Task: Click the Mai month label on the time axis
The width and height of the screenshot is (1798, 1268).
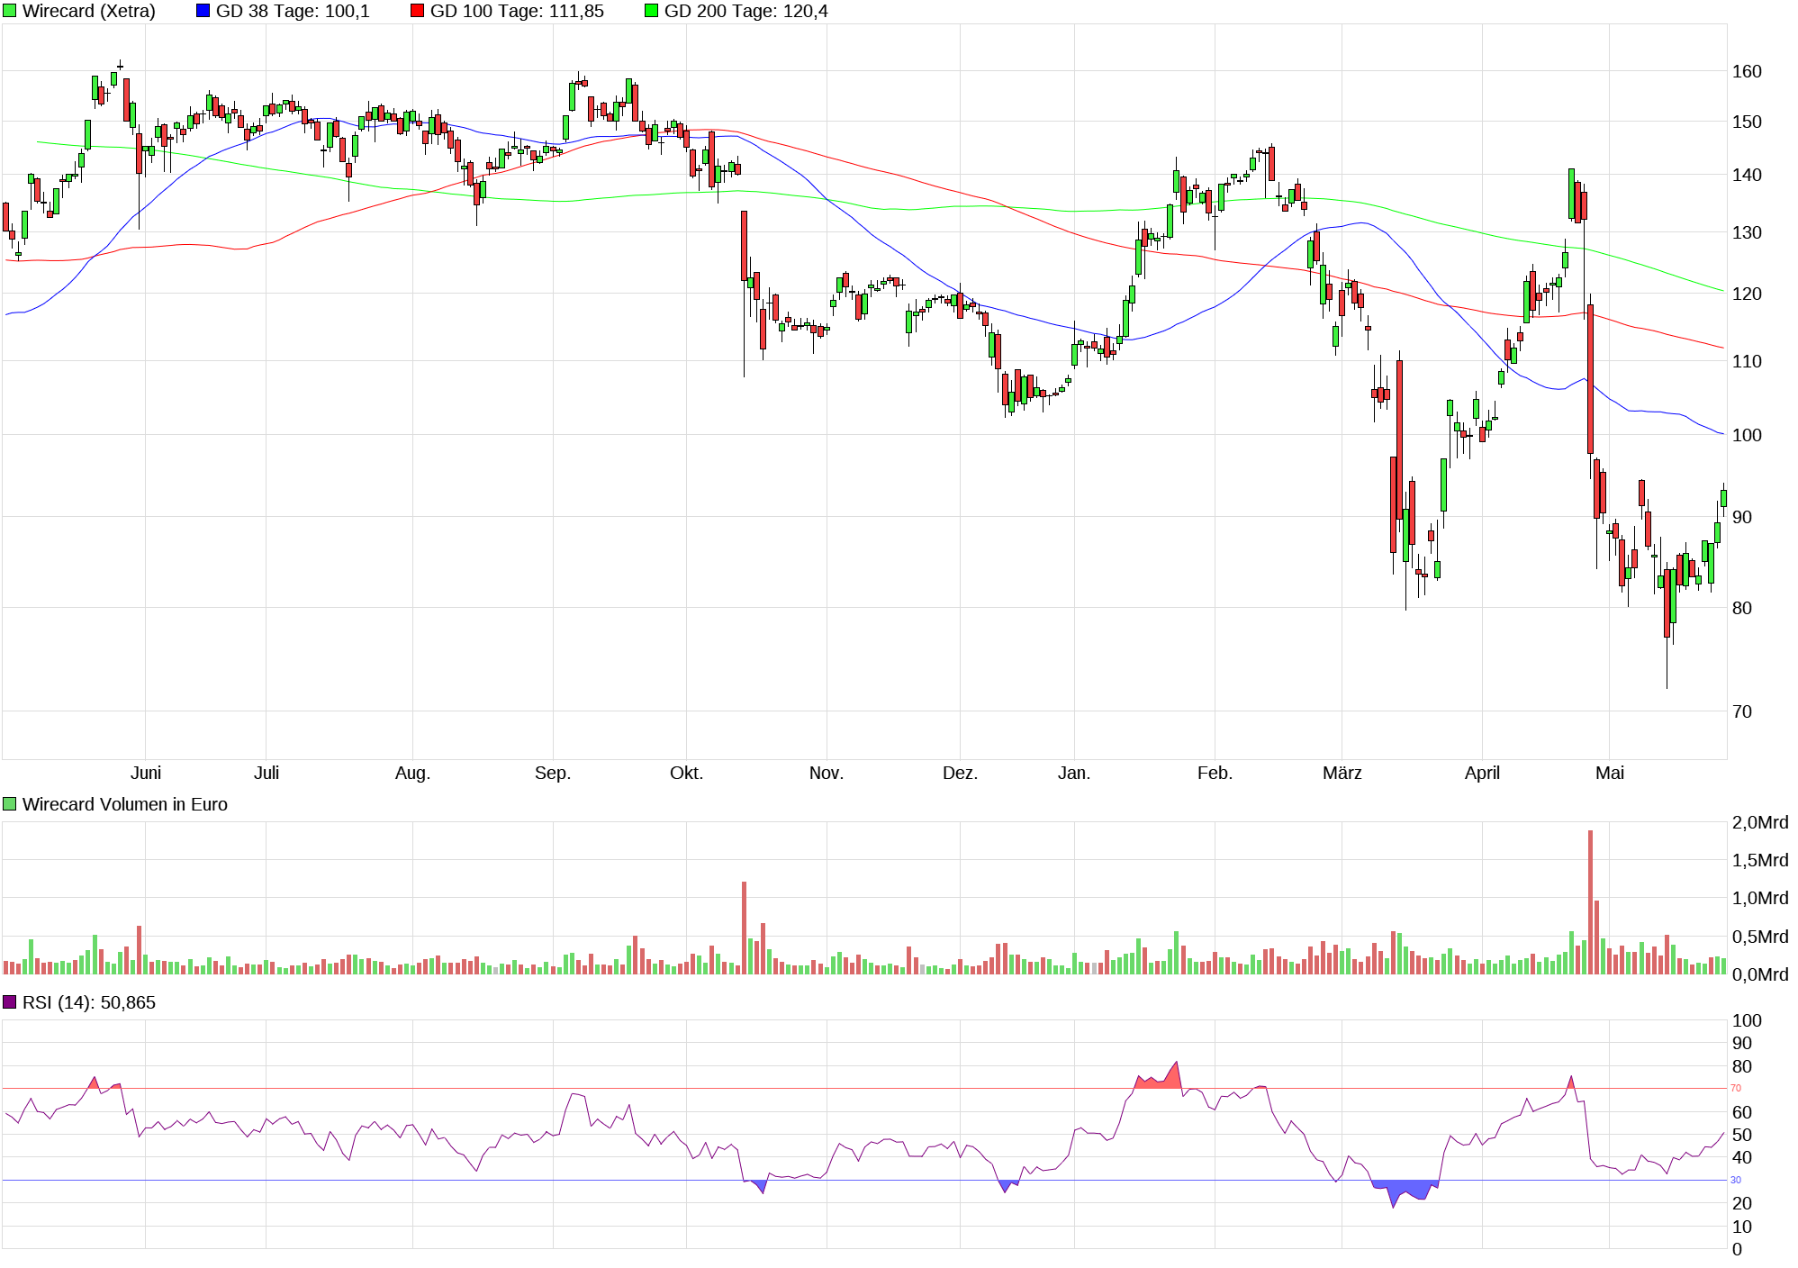Action: tap(1609, 773)
